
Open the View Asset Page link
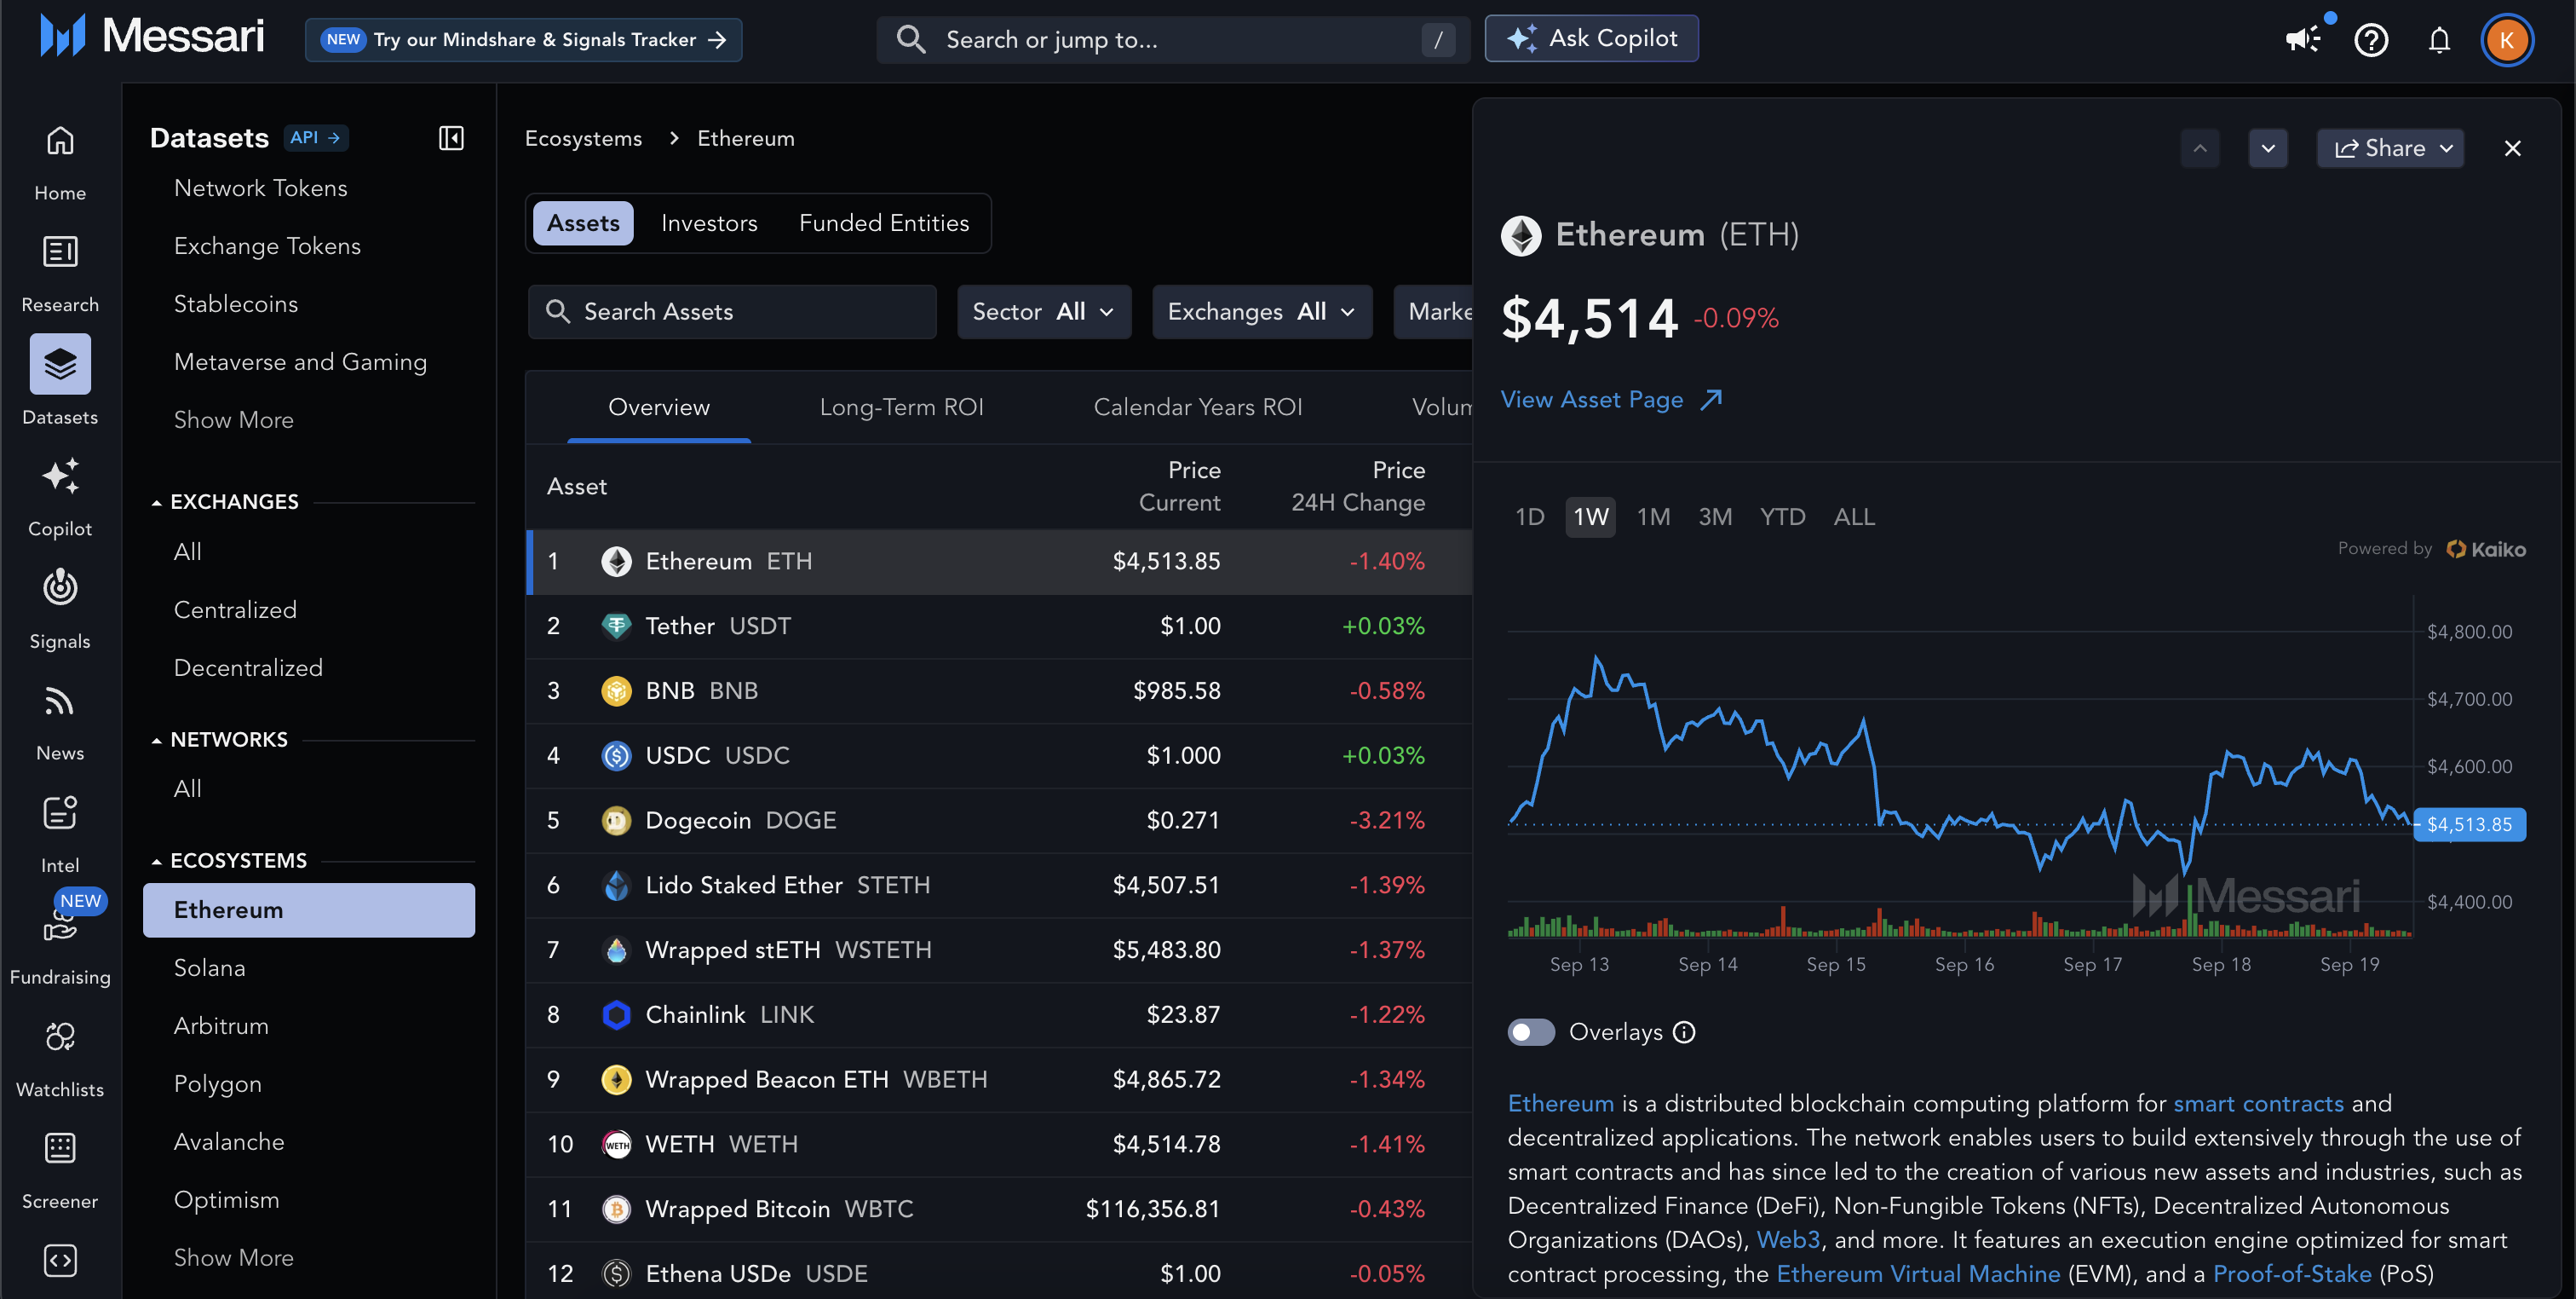tap(1611, 399)
